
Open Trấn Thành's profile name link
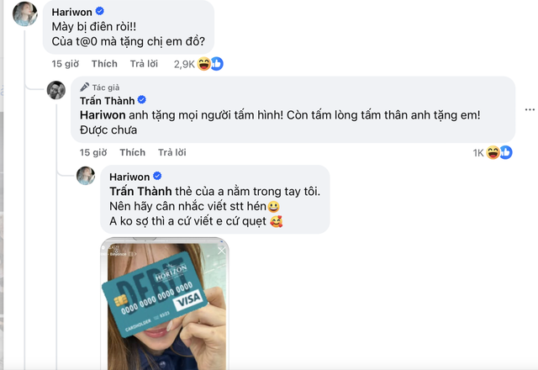pos(107,101)
